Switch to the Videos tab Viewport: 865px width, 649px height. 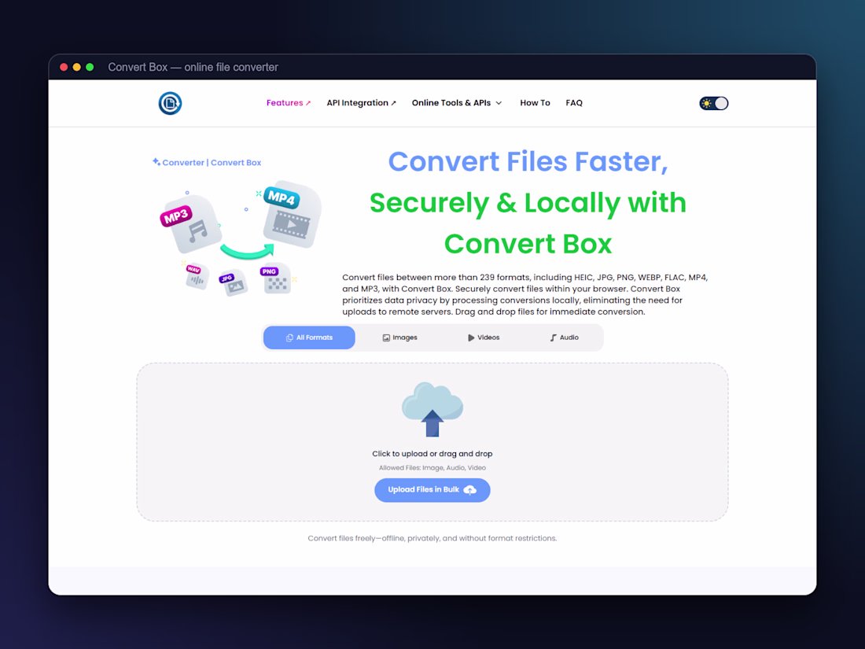coord(484,337)
